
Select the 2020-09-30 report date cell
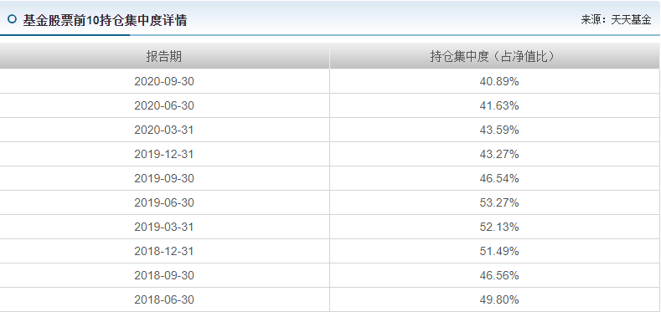pyautogui.click(x=164, y=81)
